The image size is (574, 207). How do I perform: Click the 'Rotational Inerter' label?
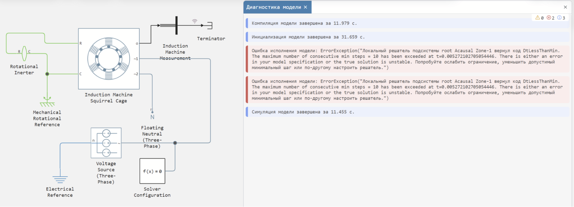click(24, 70)
